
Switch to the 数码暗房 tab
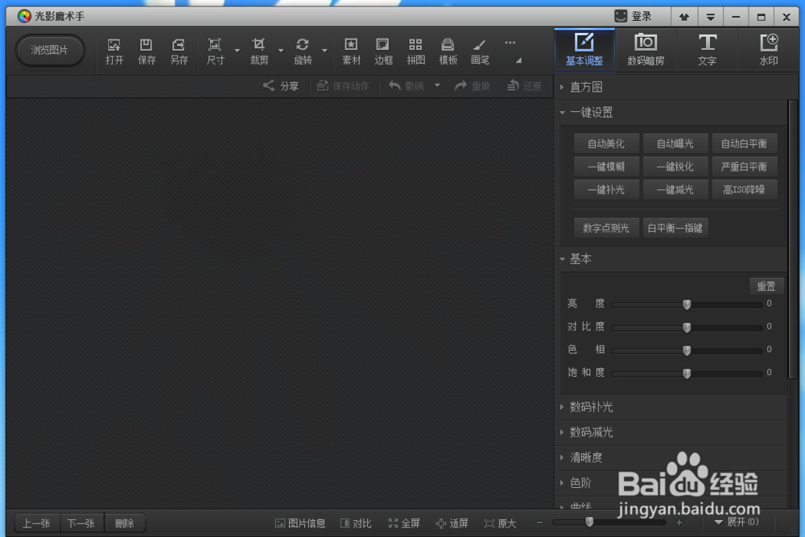[646, 50]
